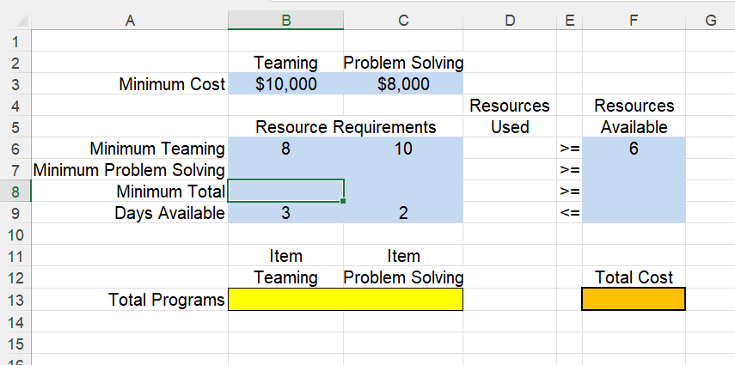The height and width of the screenshot is (365, 735).
Task: Select the Total Programs label
Action: pyautogui.click(x=130, y=300)
